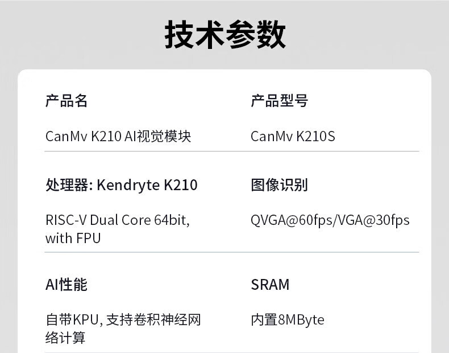Select the AI性能 label
The height and width of the screenshot is (353, 449).
(66, 285)
